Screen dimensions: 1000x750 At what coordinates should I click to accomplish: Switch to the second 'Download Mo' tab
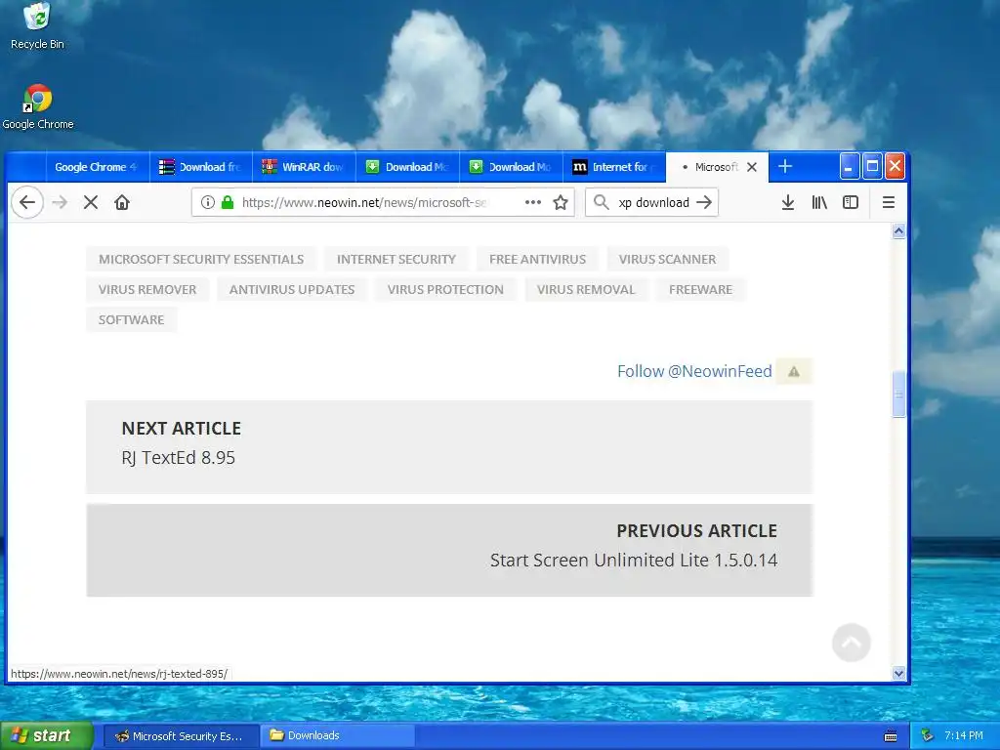[511, 167]
